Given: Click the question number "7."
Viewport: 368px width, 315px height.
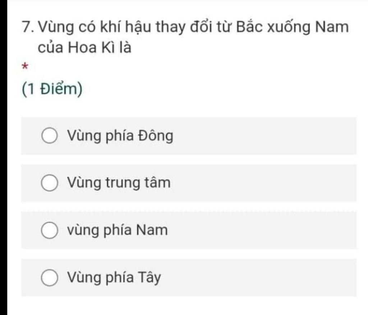Looking at the screenshot, I should 29,27.
